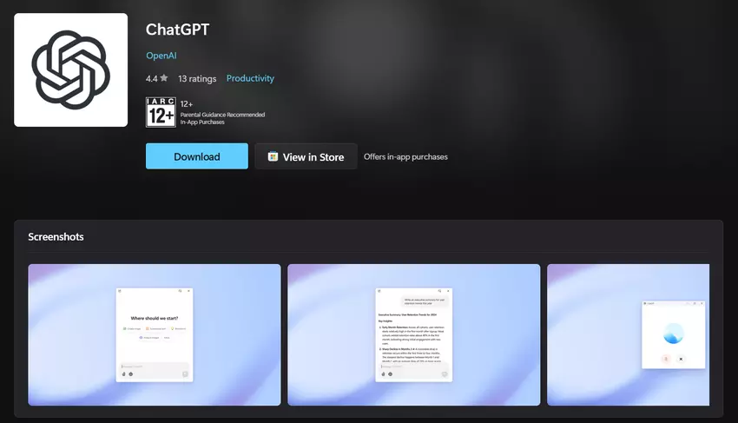Click the message input box in first screenshot
Viewport: 738px width, 423px height.
(154, 367)
